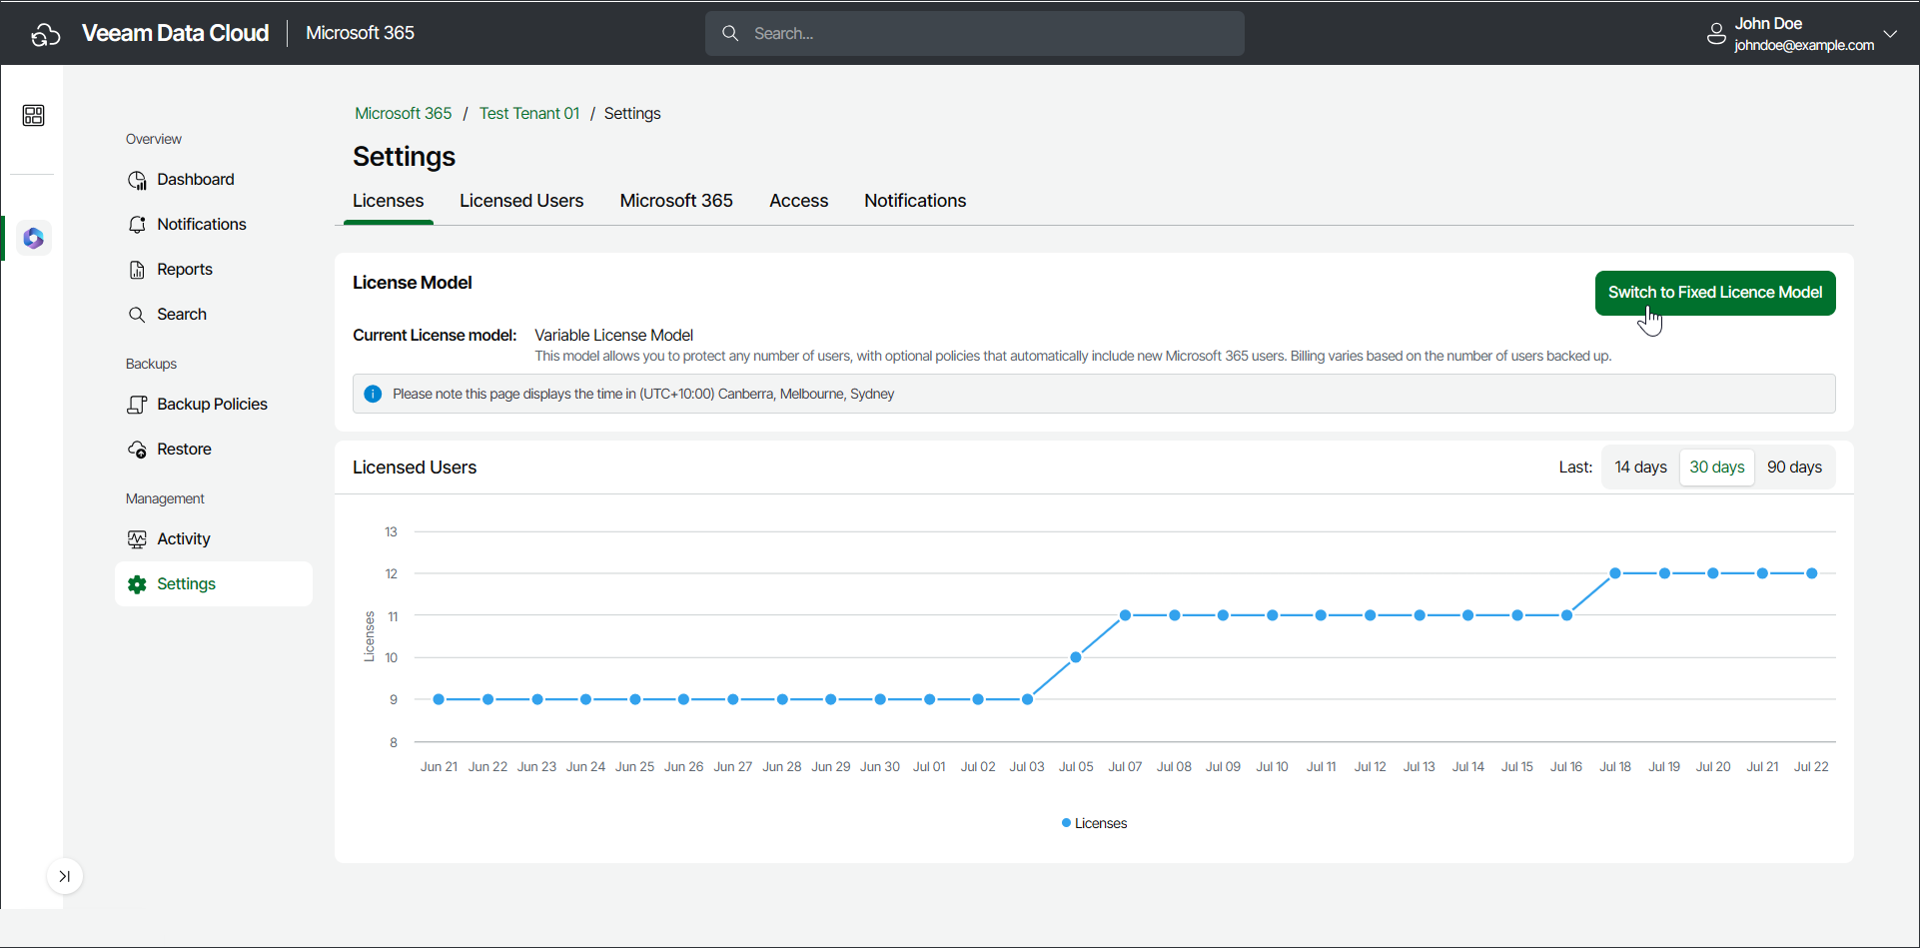Viewport: 1920px width, 948px height.
Task: Switch chart range to 90 days
Action: click(1794, 468)
